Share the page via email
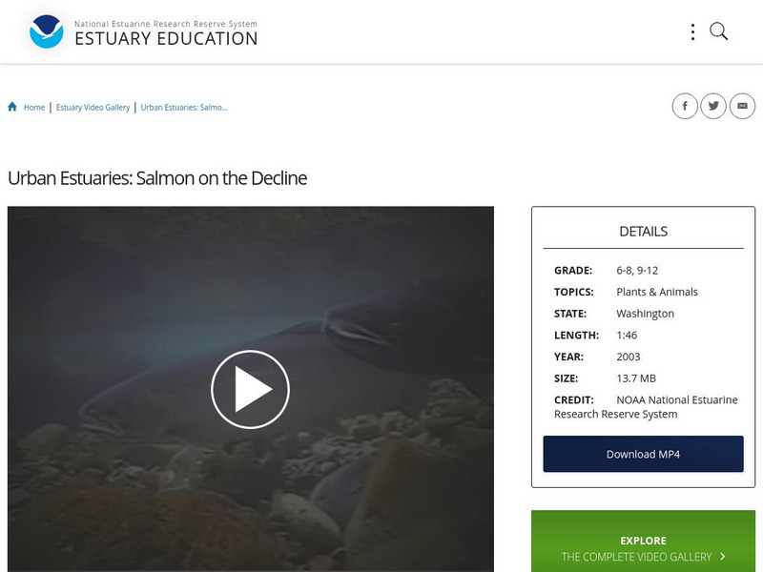This screenshot has height=572, width=763. click(742, 106)
